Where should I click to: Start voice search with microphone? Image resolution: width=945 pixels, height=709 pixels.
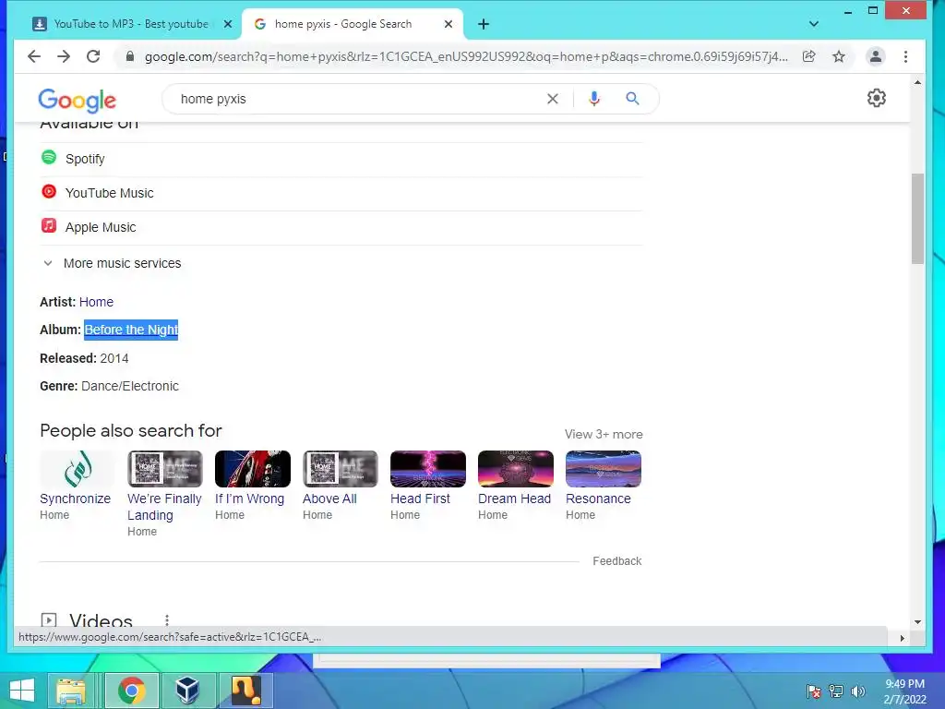(x=593, y=99)
